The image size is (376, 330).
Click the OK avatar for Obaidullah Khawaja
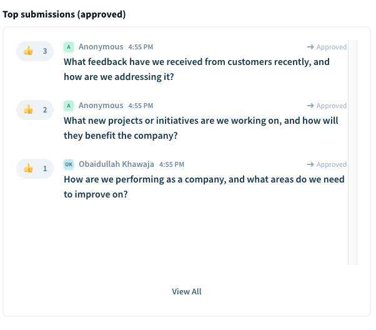(x=69, y=164)
